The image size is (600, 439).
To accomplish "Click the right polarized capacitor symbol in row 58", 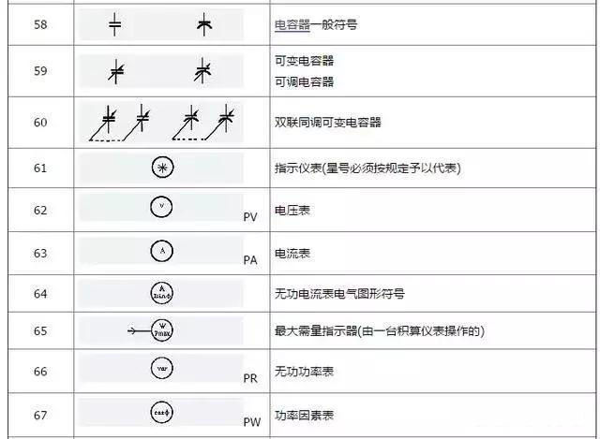I will (203, 25).
